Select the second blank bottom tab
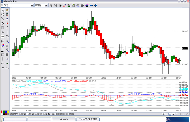The width and height of the screenshot is (190, 122). point(40,119)
